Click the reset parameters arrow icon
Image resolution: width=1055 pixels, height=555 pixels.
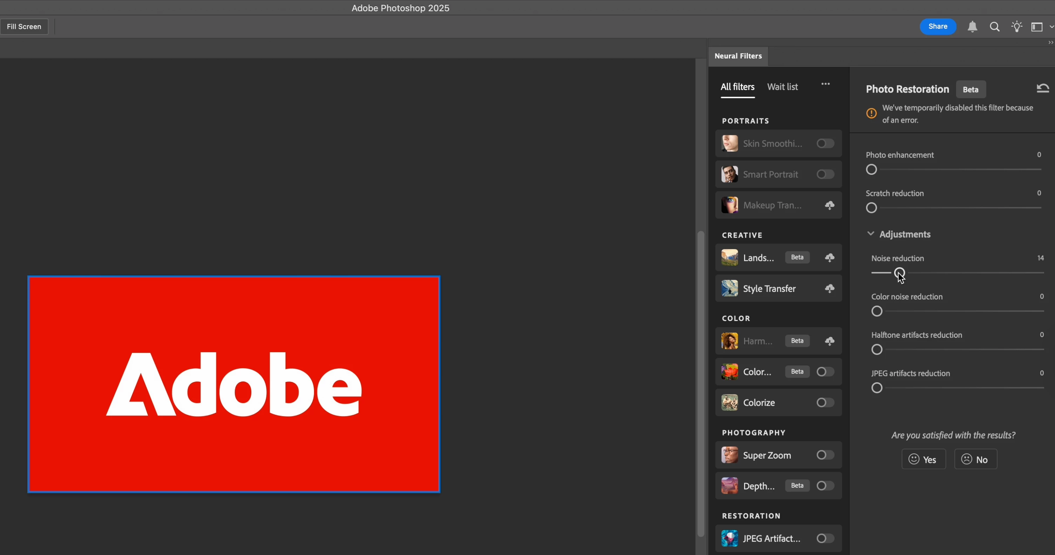click(1042, 88)
